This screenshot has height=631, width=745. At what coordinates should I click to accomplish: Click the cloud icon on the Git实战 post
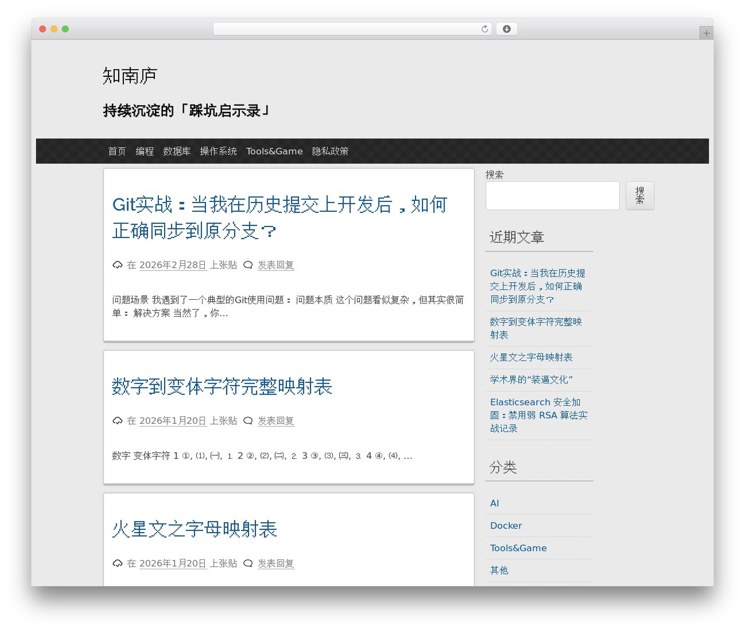pyautogui.click(x=118, y=265)
